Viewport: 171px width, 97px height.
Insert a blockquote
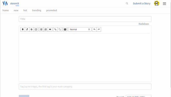(x=50, y=29)
